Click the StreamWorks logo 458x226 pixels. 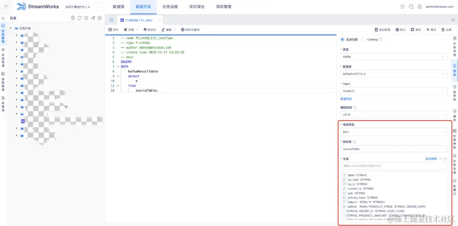(38, 6)
